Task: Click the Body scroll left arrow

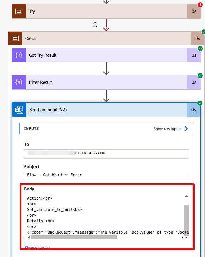Action: 29,237
